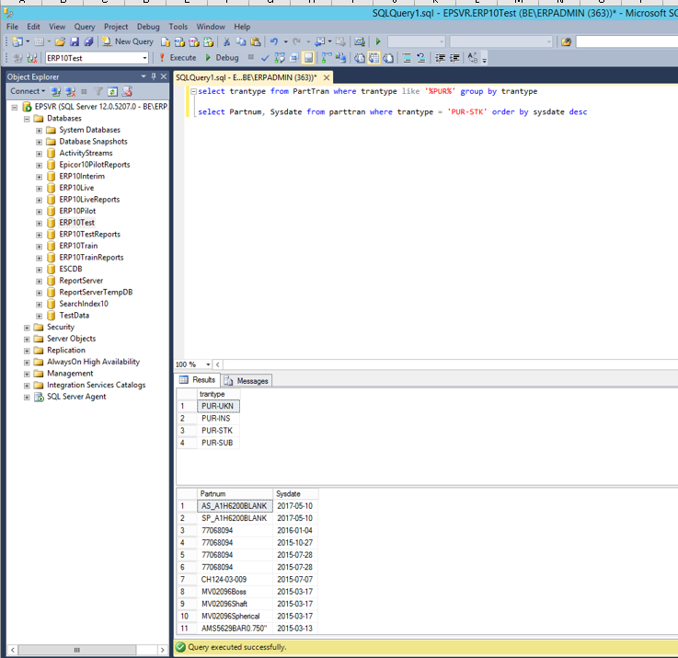Viewport: 678px width, 658px height.
Task: Select the SQL Server Agent tree item
Action: (x=75, y=397)
